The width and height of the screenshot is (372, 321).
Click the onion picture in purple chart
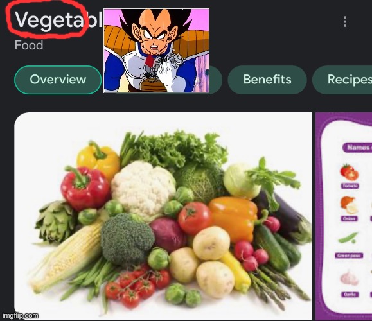pyautogui.click(x=349, y=205)
